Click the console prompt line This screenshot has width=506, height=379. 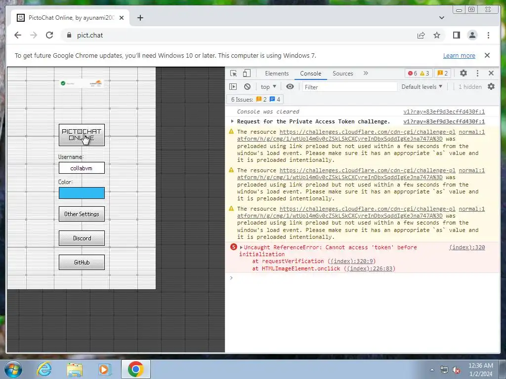tap(361, 278)
